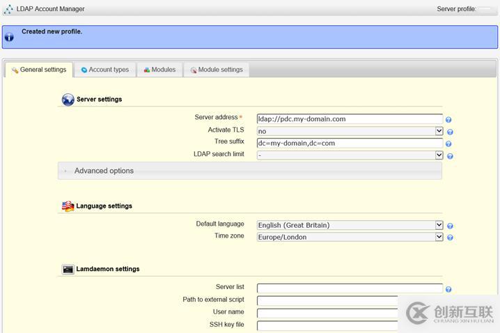500x333 pixels.
Task: Open the Modules tab
Action: [x=159, y=70]
